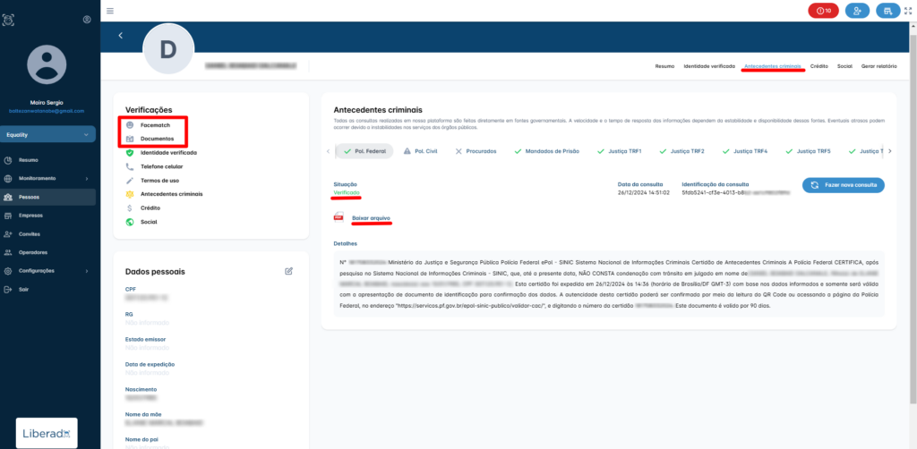The image size is (917, 449).
Task: Switch to the Resumo top tab
Action: click(x=664, y=66)
